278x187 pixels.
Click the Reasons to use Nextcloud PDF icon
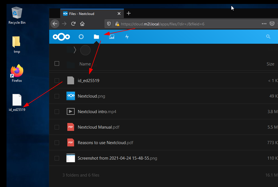pyautogui.click(x=71, y=142)
